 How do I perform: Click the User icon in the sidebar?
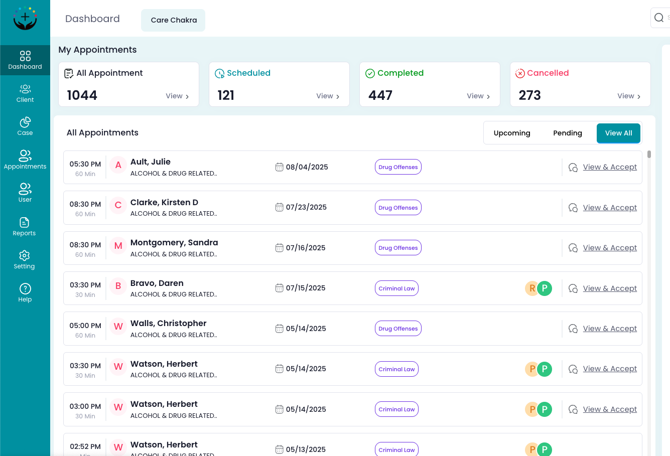click(25, 192)
